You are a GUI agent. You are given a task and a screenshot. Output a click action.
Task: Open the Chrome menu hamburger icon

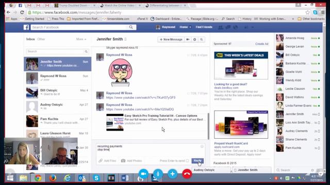pyautogui.click(x=323, y=12)
